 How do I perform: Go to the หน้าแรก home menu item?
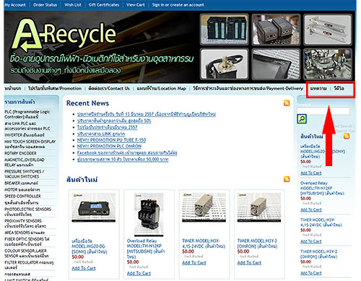[13, 89]
